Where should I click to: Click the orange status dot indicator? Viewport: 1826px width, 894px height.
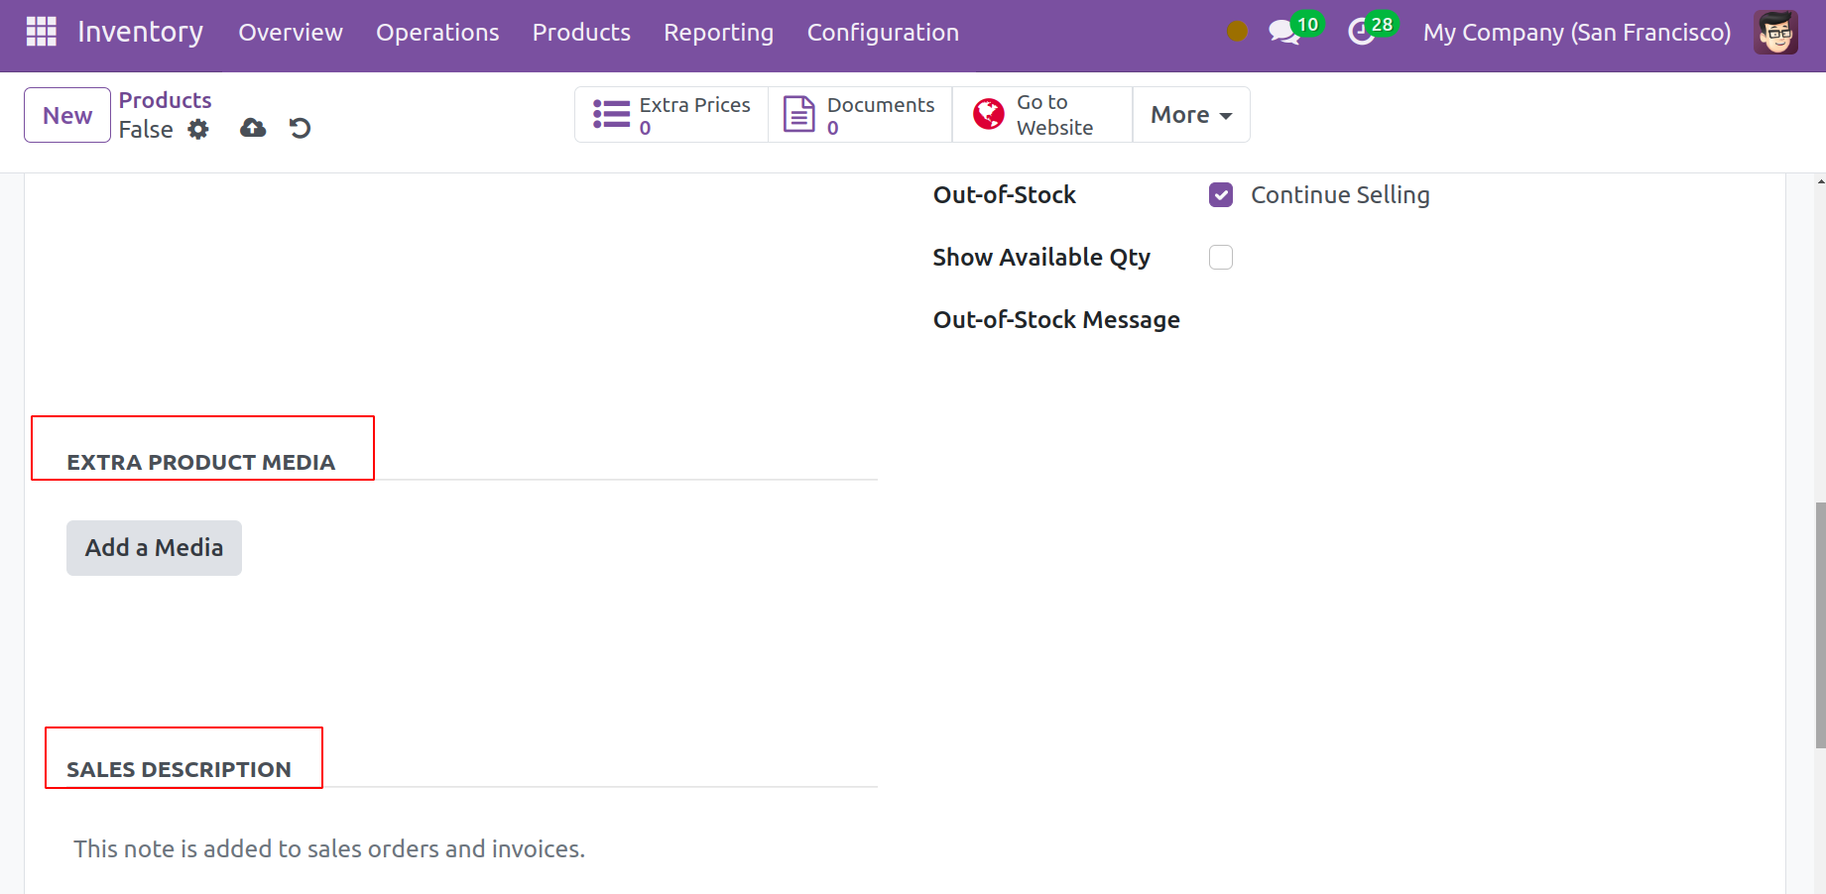click(x=1237, y=32)
